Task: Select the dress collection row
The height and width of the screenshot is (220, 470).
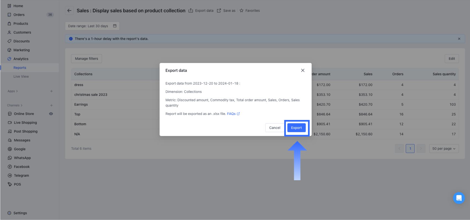Action: point(265,85)
